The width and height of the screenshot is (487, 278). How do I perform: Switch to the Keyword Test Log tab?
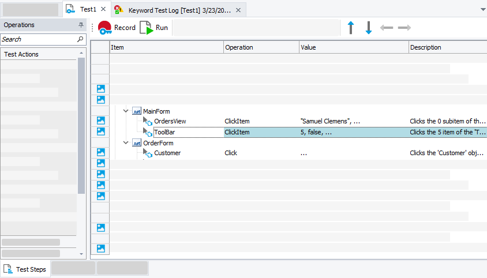coord(178,10)
